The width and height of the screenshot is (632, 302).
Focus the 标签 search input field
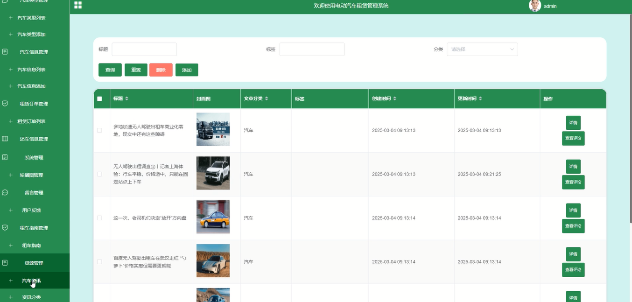coord(312,49)
